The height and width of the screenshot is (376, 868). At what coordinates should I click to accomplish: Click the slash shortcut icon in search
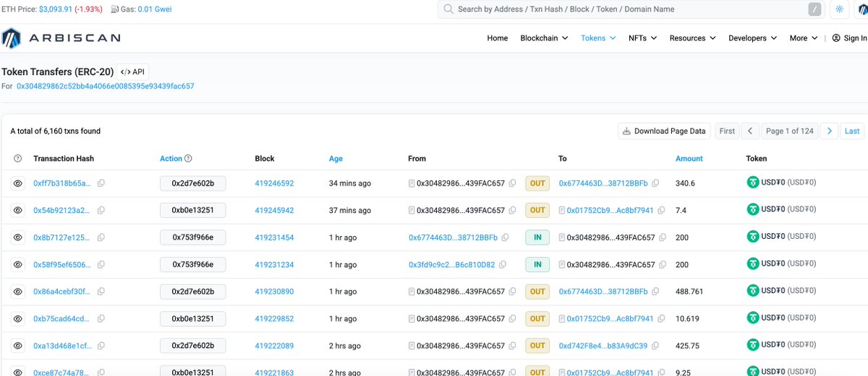pos(814,9)
